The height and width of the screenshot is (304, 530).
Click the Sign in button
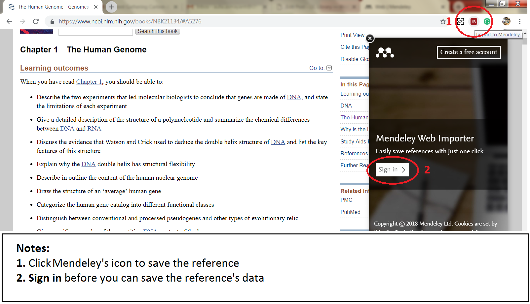coord(392,169)
